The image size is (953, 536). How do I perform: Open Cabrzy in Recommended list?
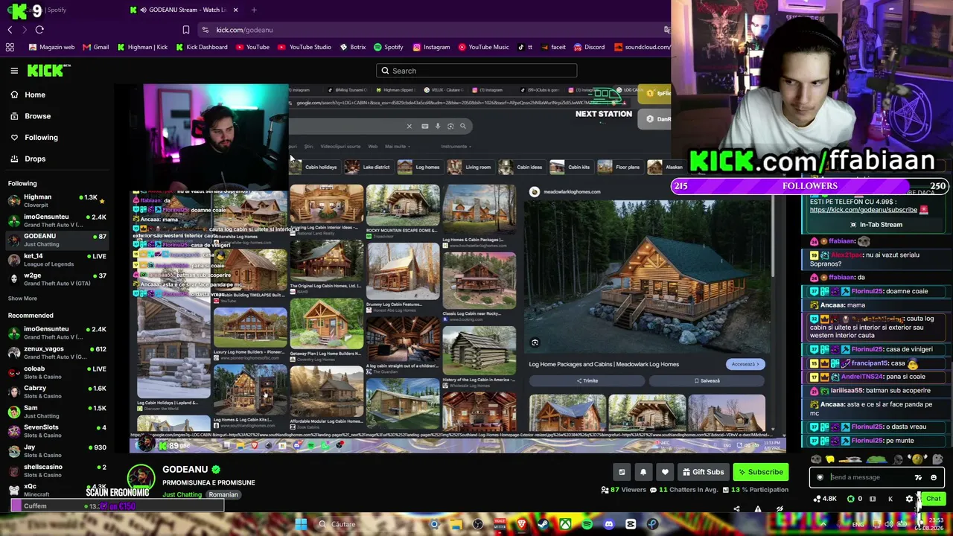pos(56,392)
